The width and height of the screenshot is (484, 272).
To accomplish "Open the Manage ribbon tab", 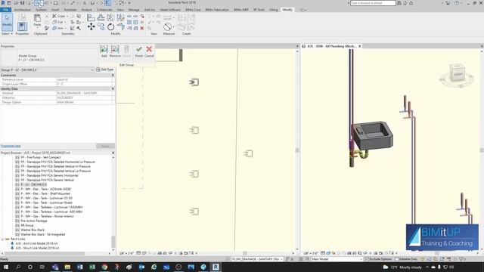I will 134,10.
